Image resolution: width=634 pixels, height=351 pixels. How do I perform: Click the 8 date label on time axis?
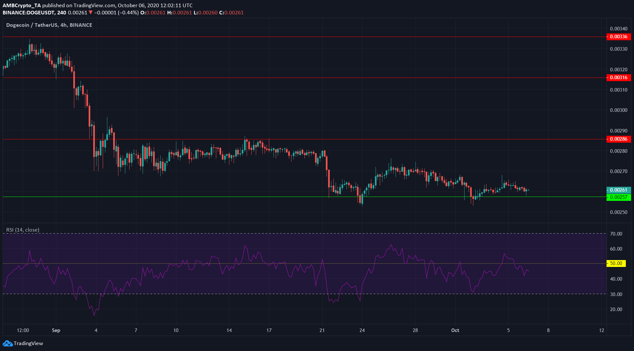click(x=548, y=330)
